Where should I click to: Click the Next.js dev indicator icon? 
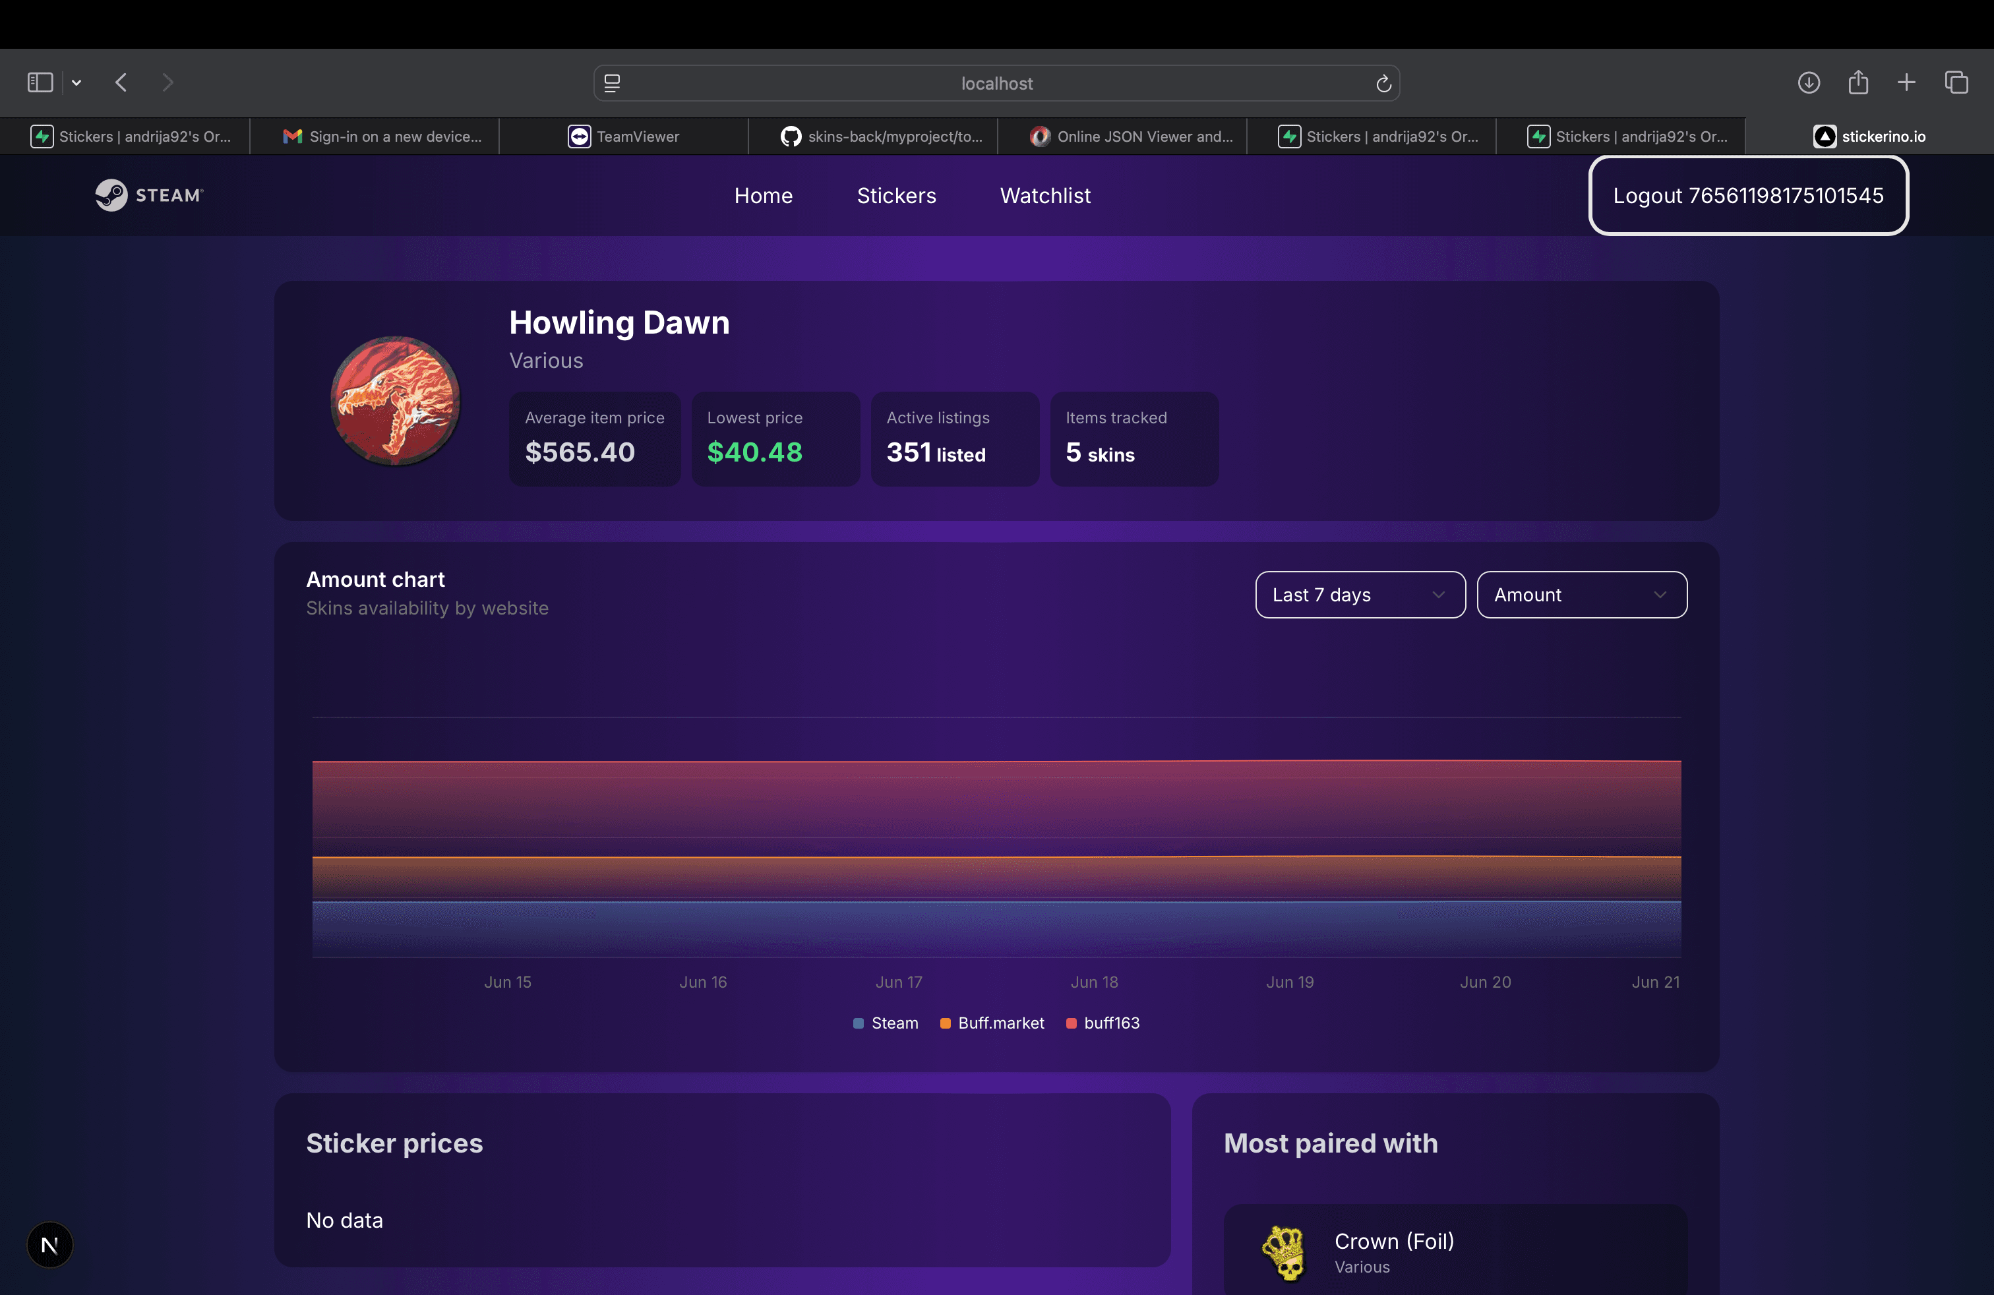(x=50, y=1245)
